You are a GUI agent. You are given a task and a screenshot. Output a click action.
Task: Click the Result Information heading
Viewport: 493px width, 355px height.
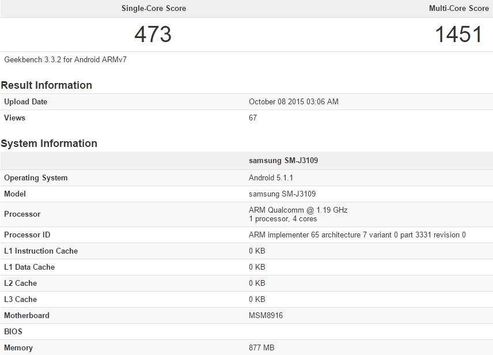[x=46, y=85]
